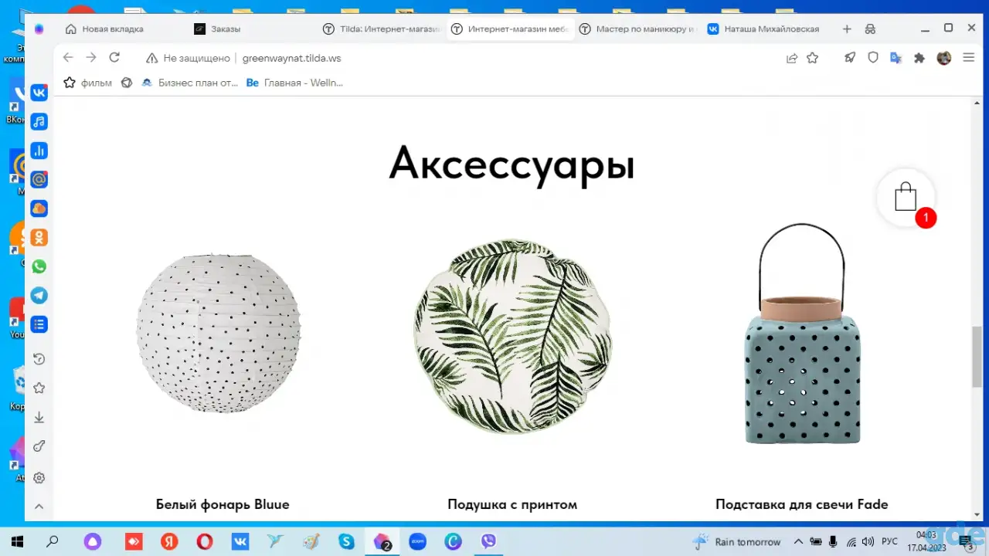Reload the current page
The height and width of the screenshot is (556, 989).
[x=114, y=58]
